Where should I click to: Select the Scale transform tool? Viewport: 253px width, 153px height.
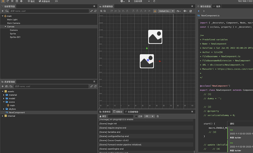coord(12,1)
